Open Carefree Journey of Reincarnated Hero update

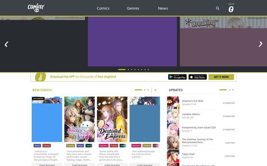point(197,141)
